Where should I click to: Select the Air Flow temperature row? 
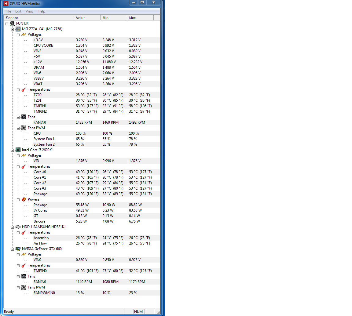point(96,243)
